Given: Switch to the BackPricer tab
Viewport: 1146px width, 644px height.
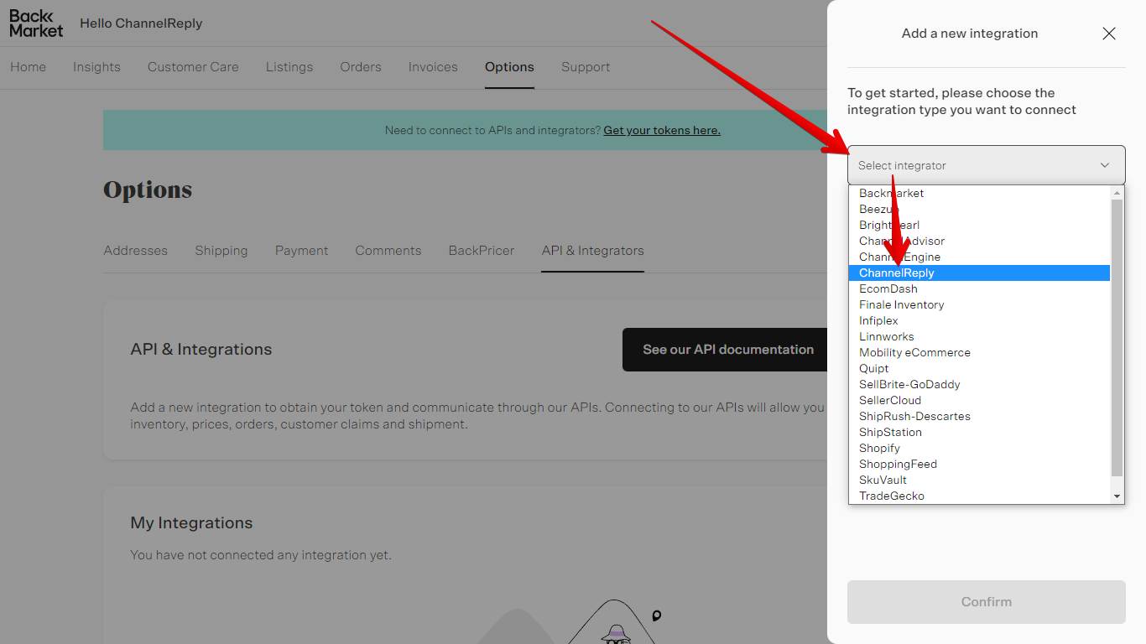Looking at the screenshot, I should point(482,251).
